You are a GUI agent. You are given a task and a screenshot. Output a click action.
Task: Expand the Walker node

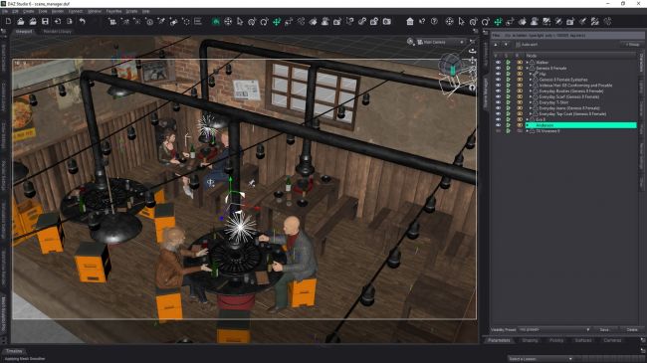coord(527,63)
